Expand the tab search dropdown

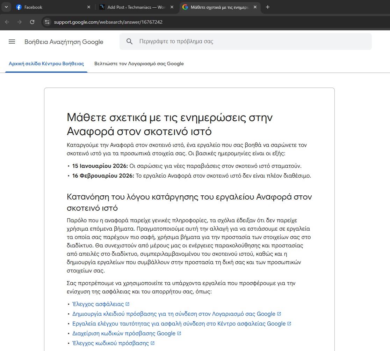pos(6,7)
